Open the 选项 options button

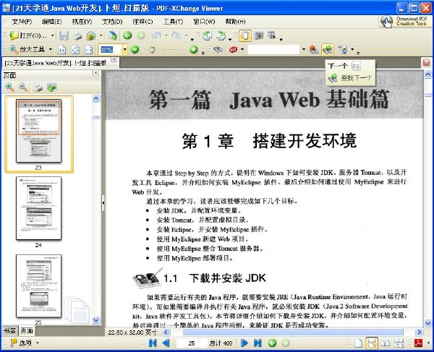[25, 343]
